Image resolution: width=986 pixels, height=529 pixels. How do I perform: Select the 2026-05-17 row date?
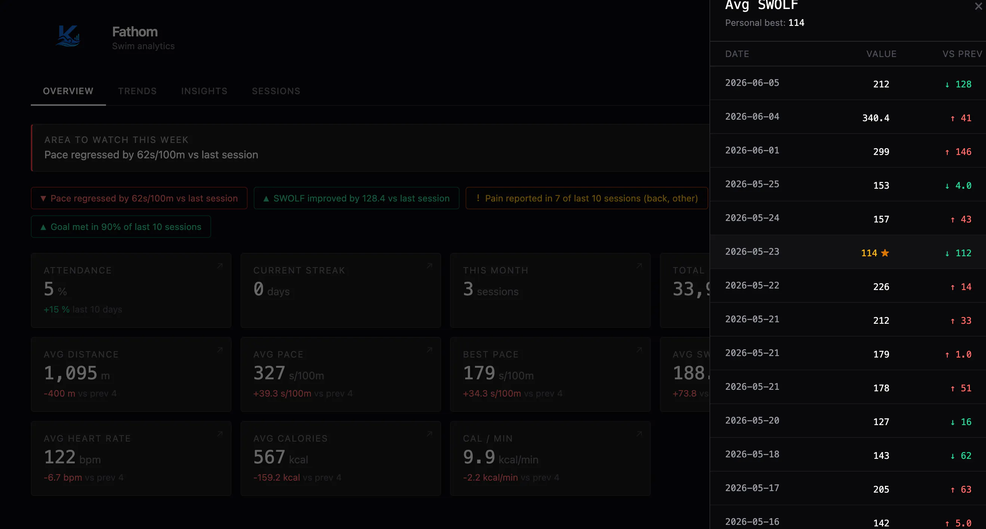[752, 488]
